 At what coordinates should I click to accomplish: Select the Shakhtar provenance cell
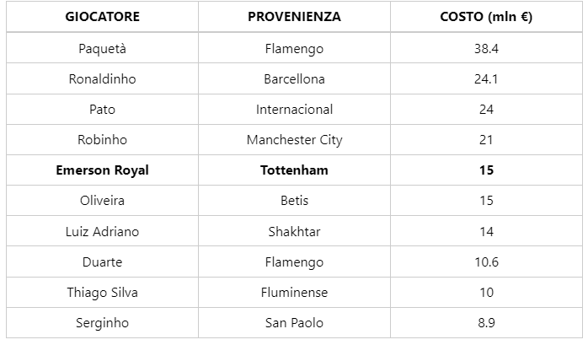tap(294, 231)
